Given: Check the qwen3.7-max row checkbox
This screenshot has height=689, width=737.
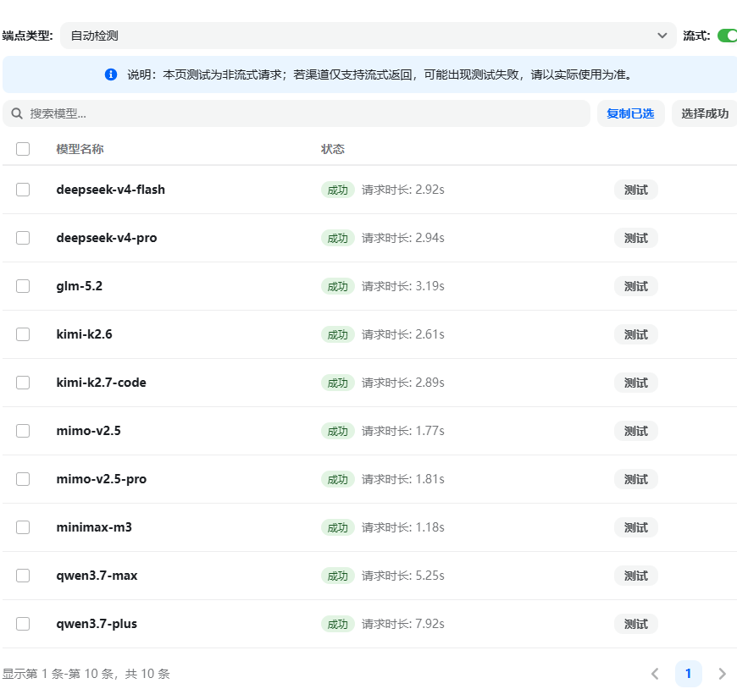Looking at the screenshot, I should pos(23,576).
